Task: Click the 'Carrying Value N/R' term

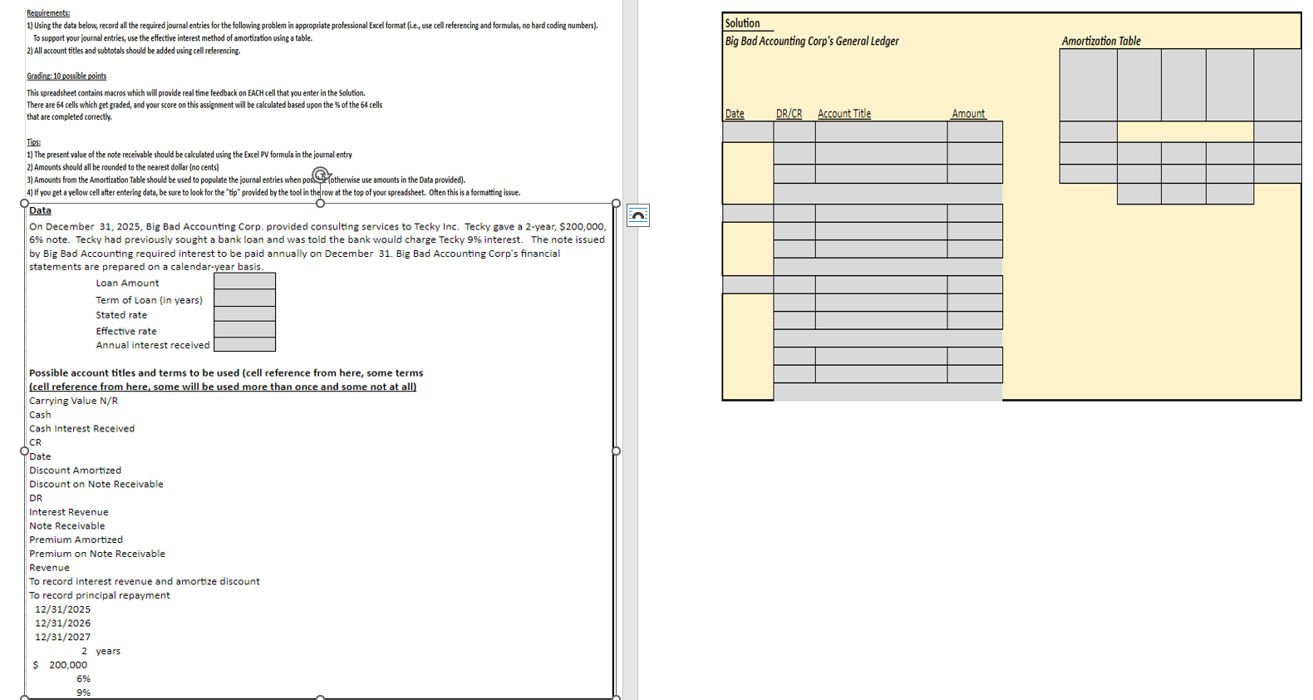Action: (x=73, y=401)
